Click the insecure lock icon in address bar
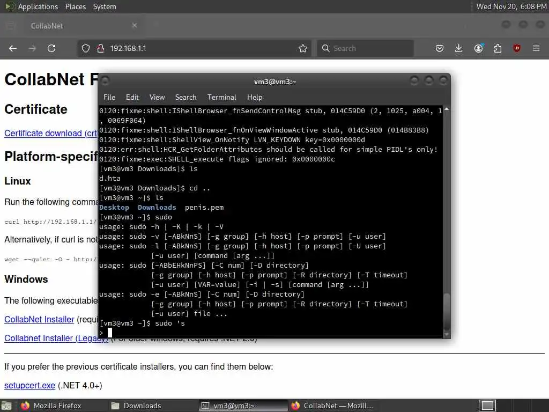This screenshot has width=549, height=412. click(100, 48)
